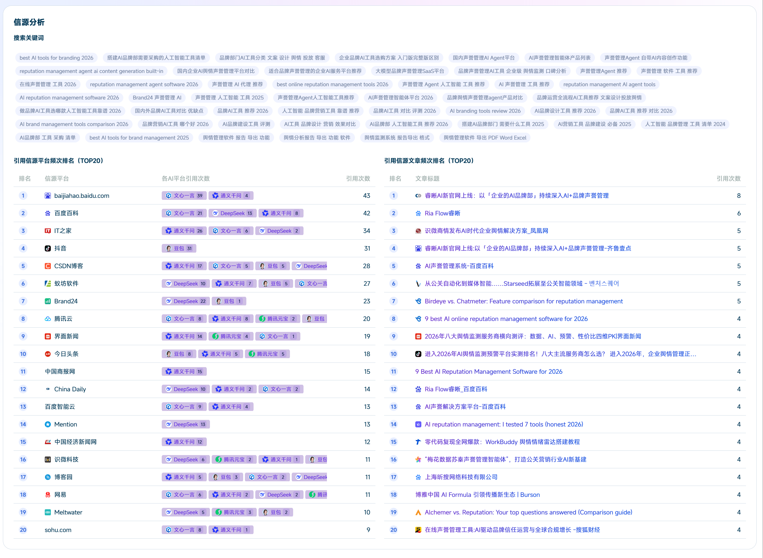Click the icon beside 识微商情发布AI时代企业舆情解决方案 article
763x558 pixels.
tap(418, 231)
